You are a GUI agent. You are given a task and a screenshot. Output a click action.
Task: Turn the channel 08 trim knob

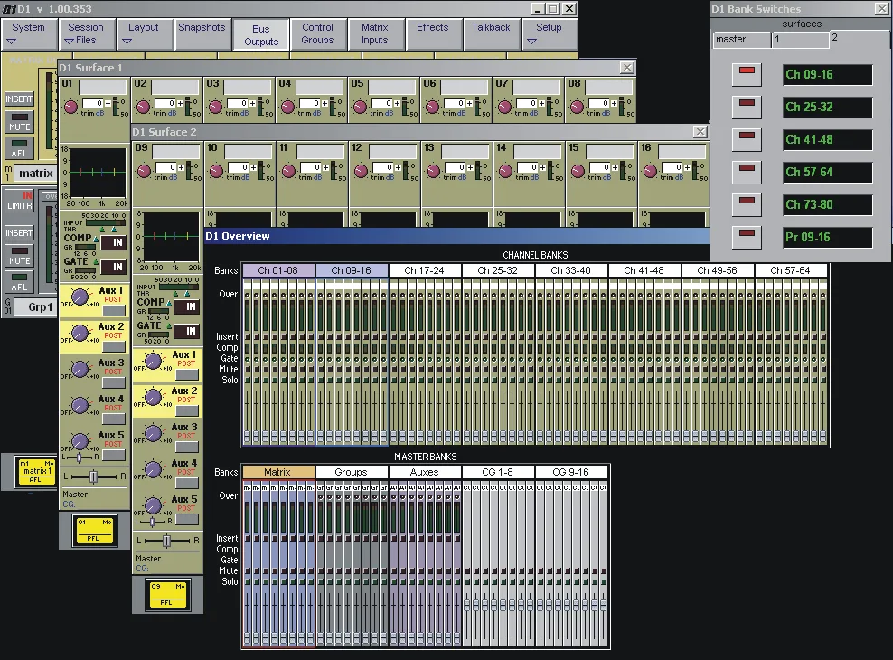[577, 107]
